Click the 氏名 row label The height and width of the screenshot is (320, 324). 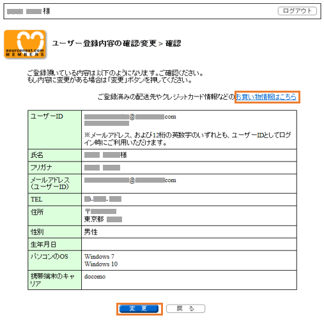tap(54, 155)
